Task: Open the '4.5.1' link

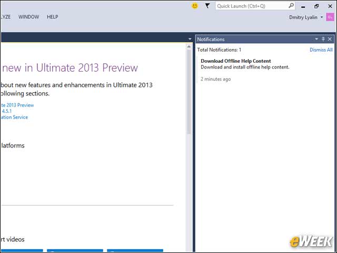Action: point(6,111)
